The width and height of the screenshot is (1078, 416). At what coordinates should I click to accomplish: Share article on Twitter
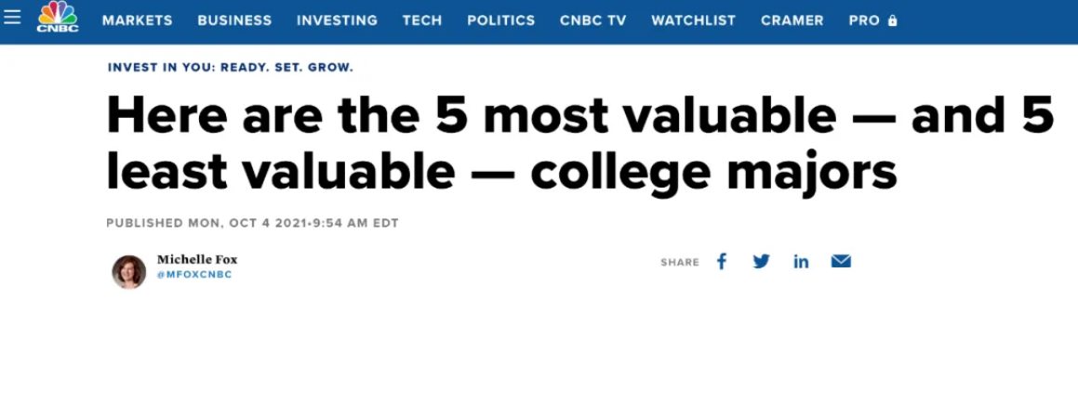coord(761,262)
